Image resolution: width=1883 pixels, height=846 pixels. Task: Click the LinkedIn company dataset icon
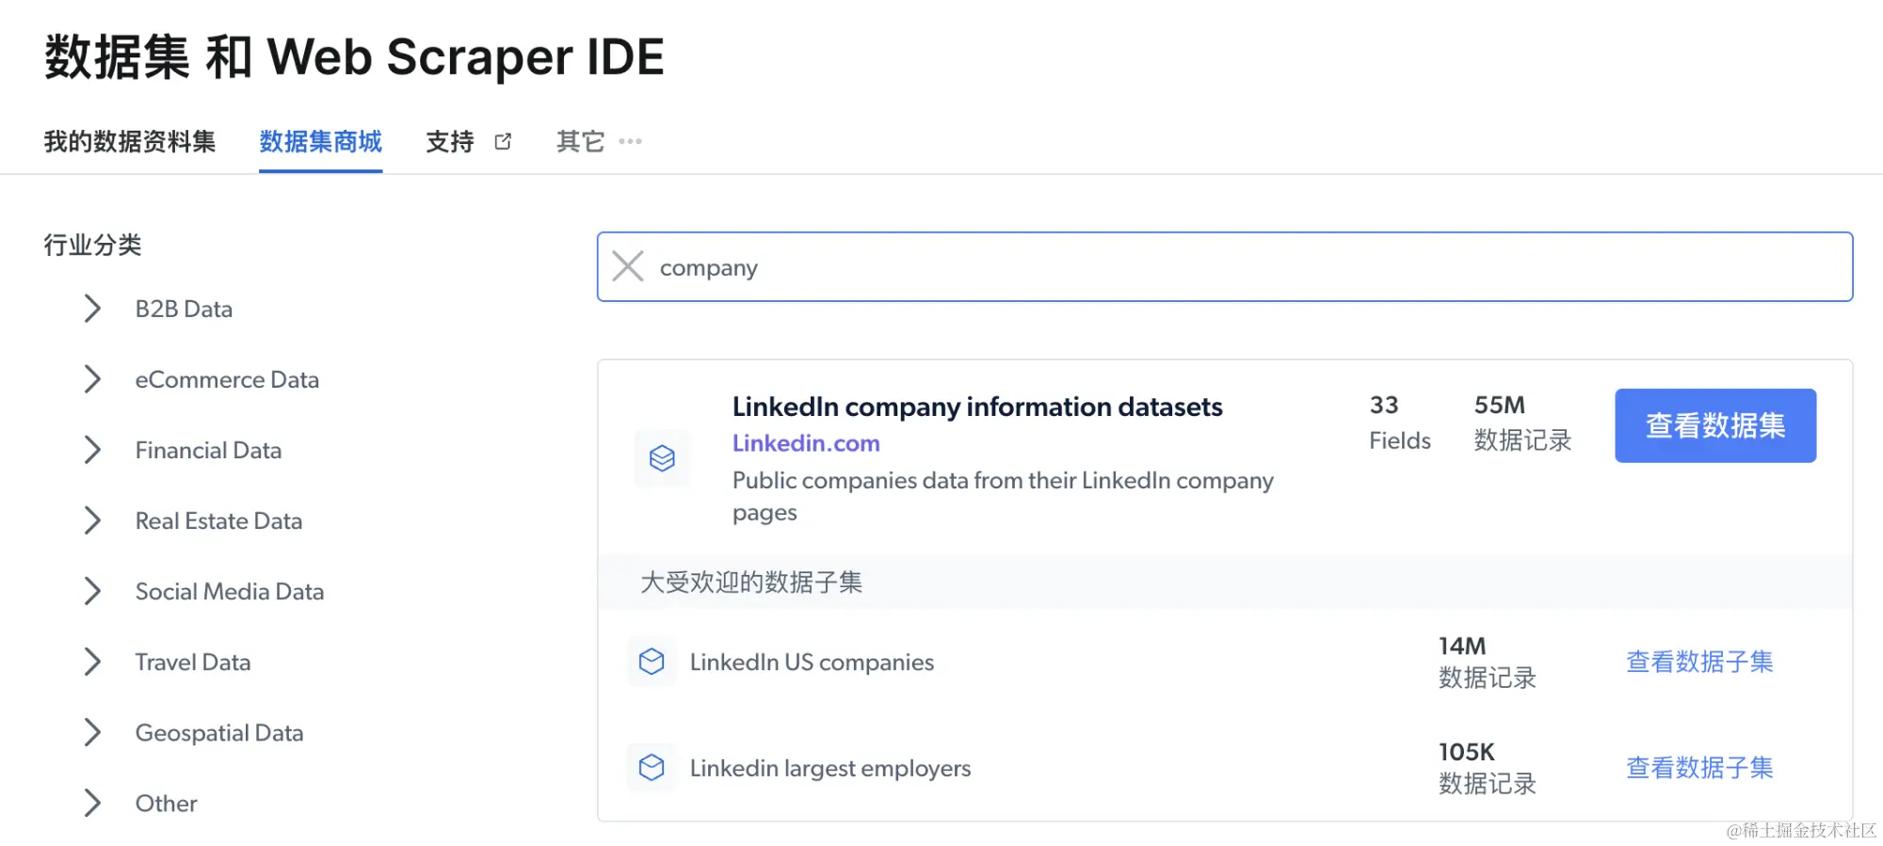point(662,458)
